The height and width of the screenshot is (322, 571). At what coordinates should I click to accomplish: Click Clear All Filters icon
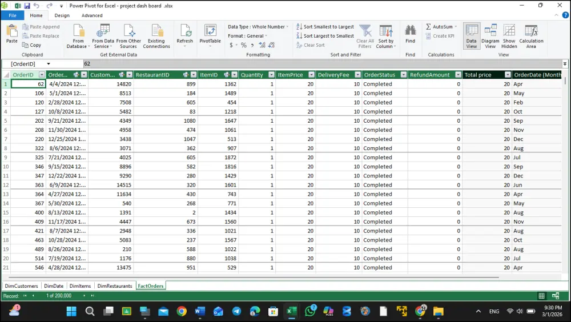coord(365,31)
